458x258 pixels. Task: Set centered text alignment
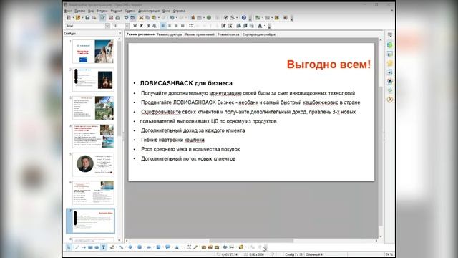(x=170, y=26)
